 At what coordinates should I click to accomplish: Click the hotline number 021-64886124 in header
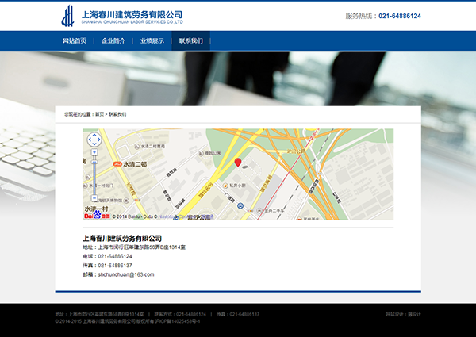tap(399, 16)
